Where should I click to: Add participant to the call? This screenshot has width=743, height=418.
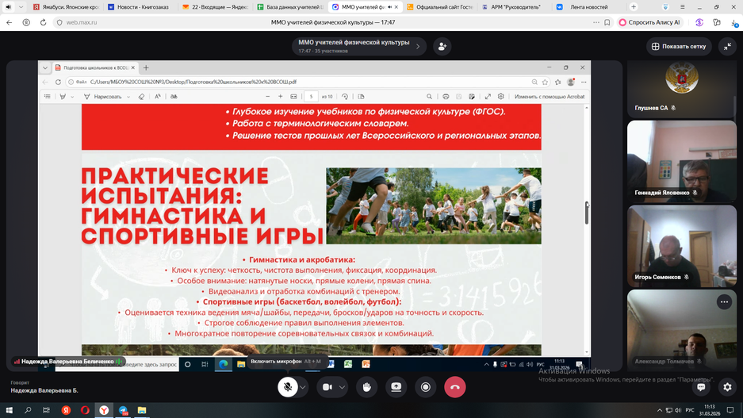pos(442,47)
